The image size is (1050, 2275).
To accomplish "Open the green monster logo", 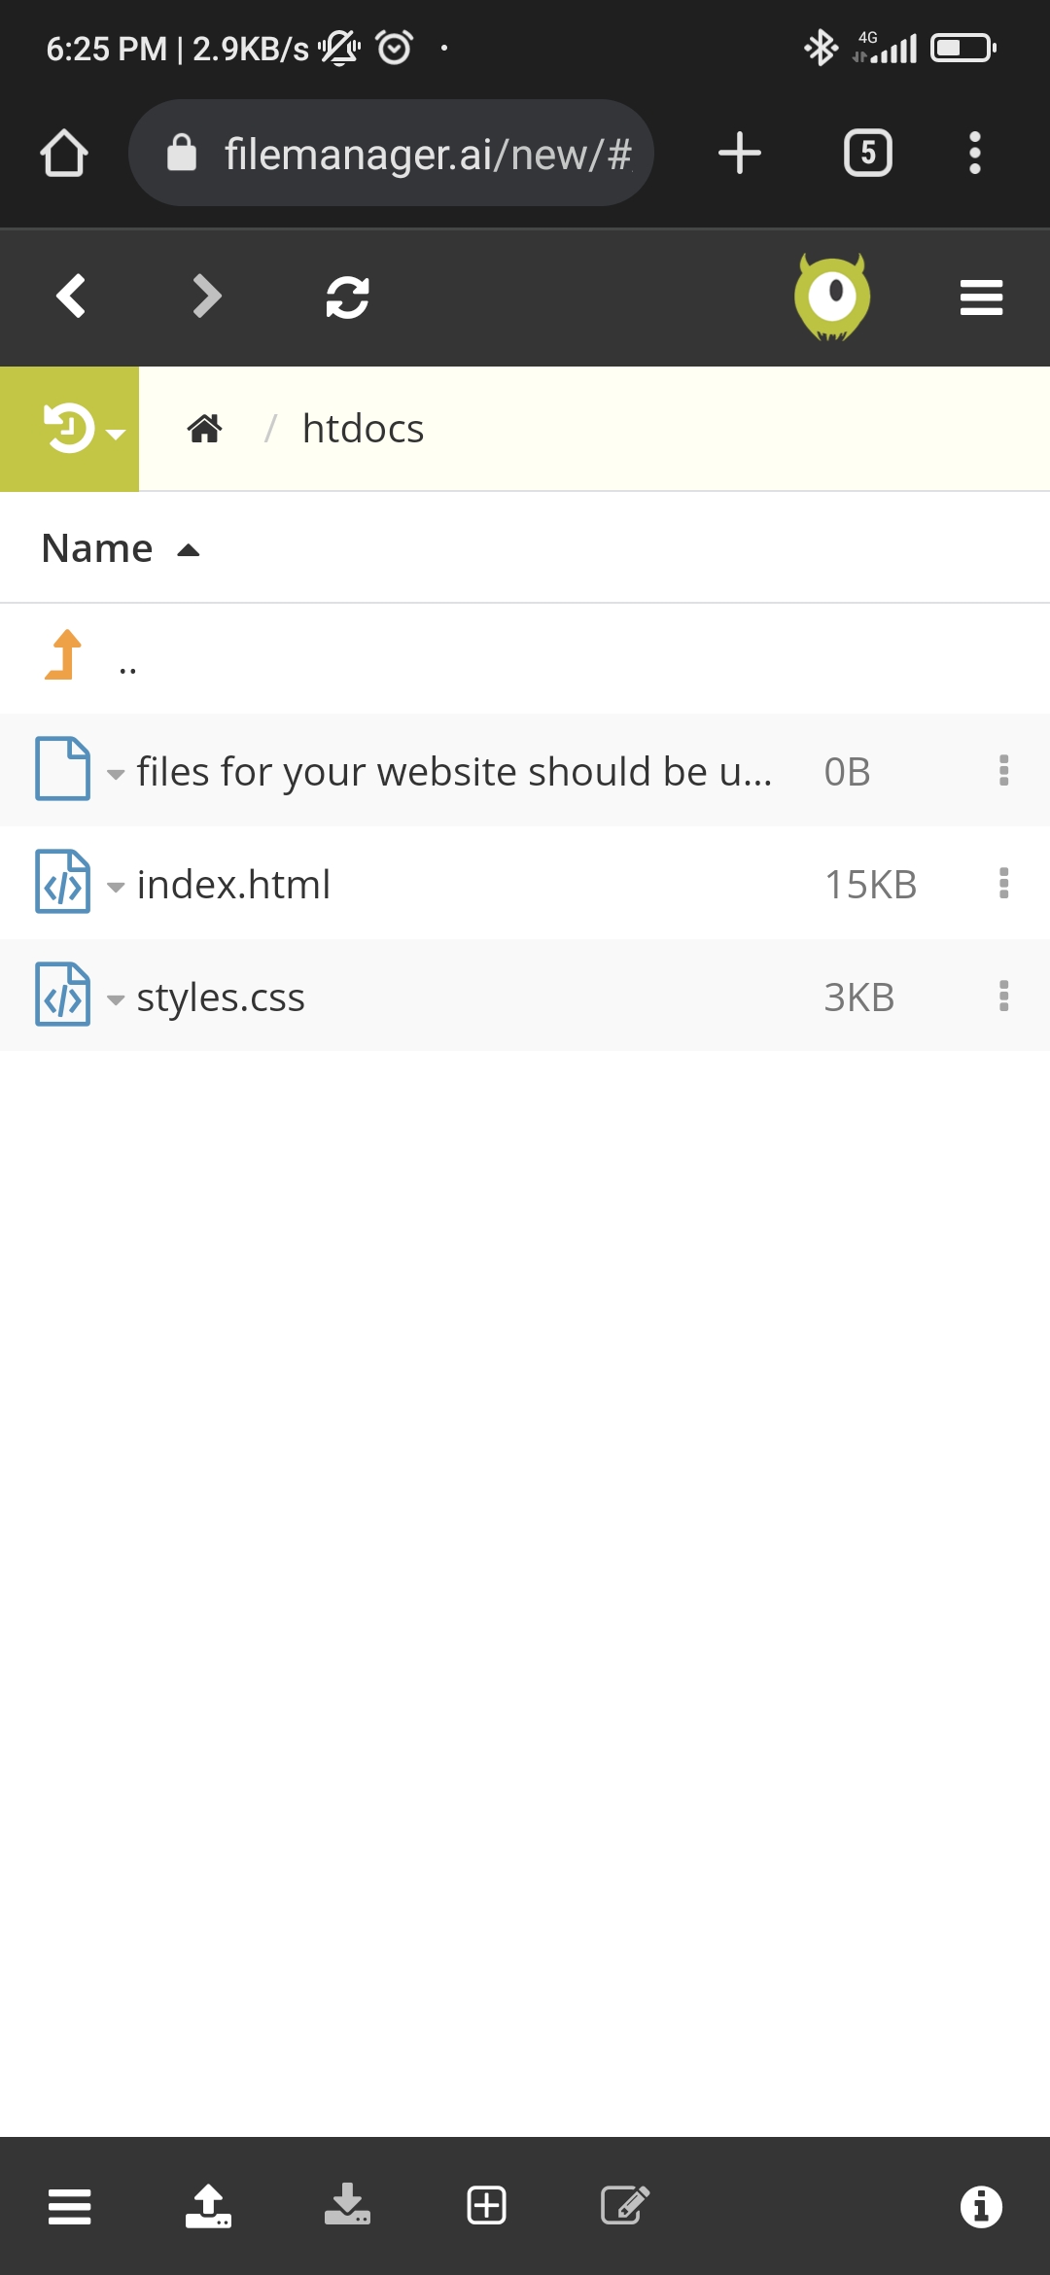I will (x=832, y=297).
